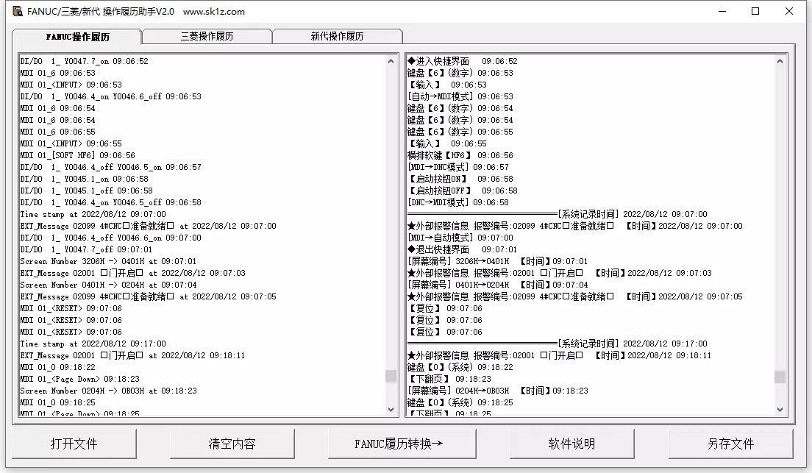Click the app icon in title bar
Viewport: 812px width, 473px height.
coord(17,11)
